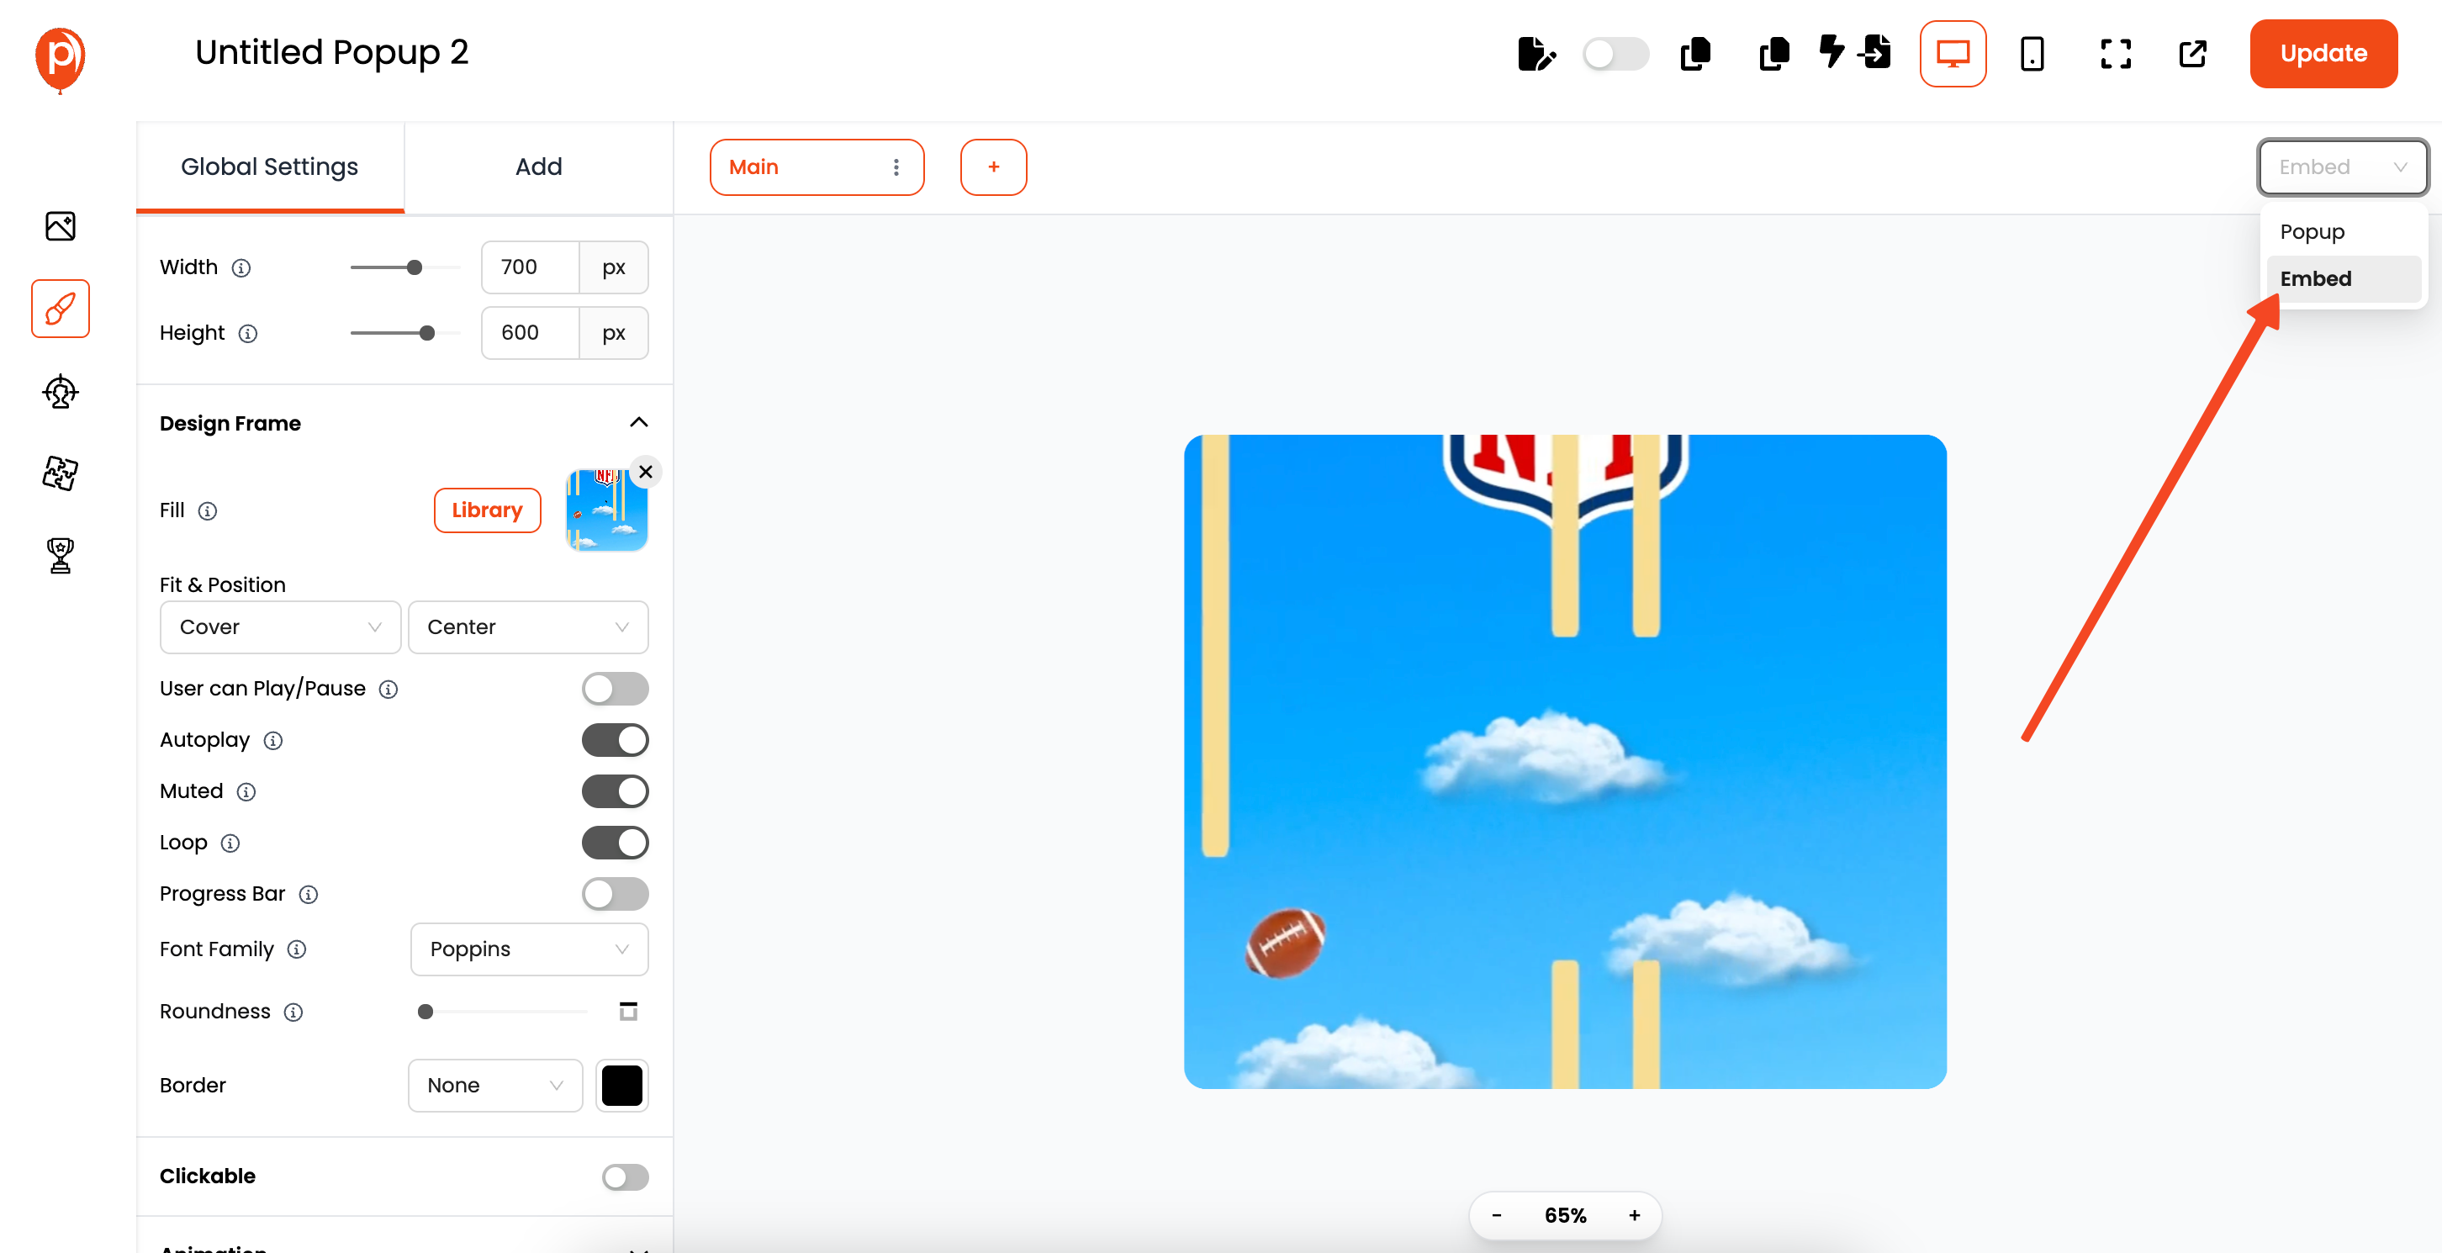The height and width of the screenshot is (1253, 2442).
Task: Click the Fill info icon
Action: tap(208, 510)
